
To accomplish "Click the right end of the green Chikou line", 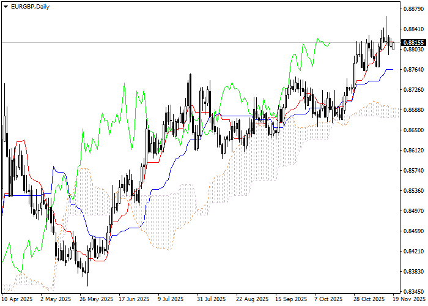I will pos(330,43).
